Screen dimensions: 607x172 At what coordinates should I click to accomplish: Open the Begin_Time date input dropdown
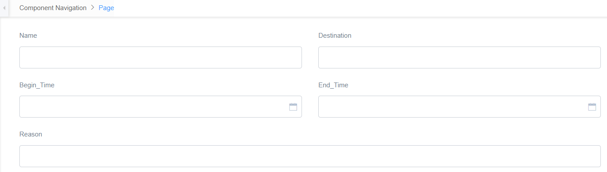[161, 107]
